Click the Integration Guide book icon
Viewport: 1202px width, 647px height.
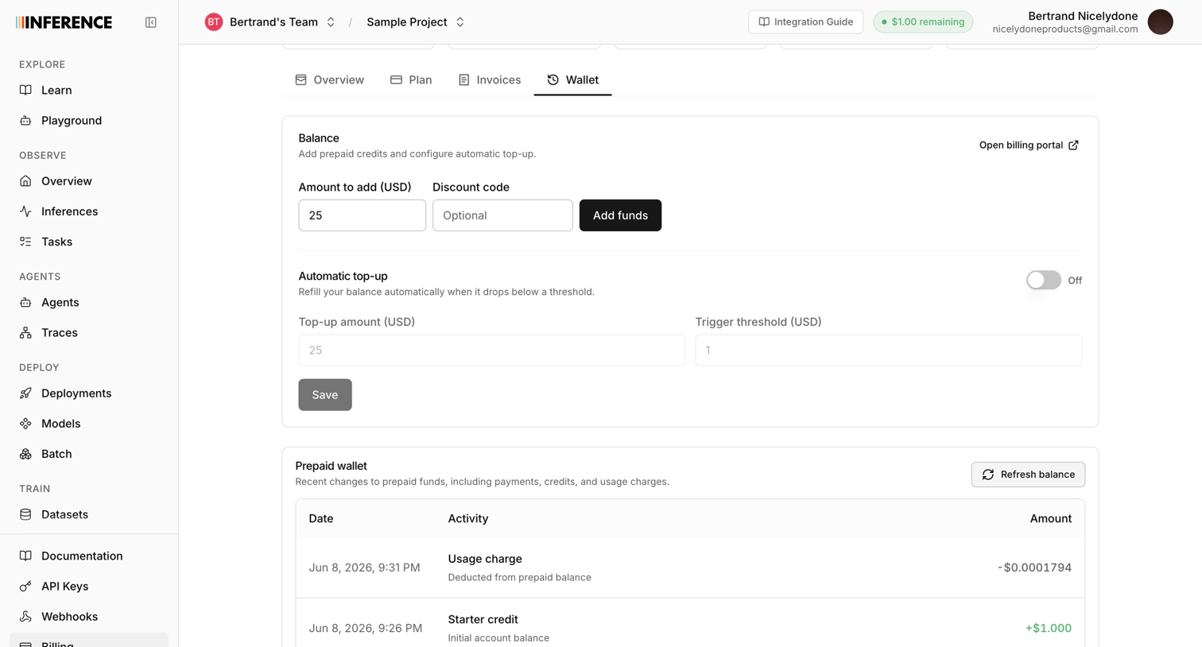point(764,22)
